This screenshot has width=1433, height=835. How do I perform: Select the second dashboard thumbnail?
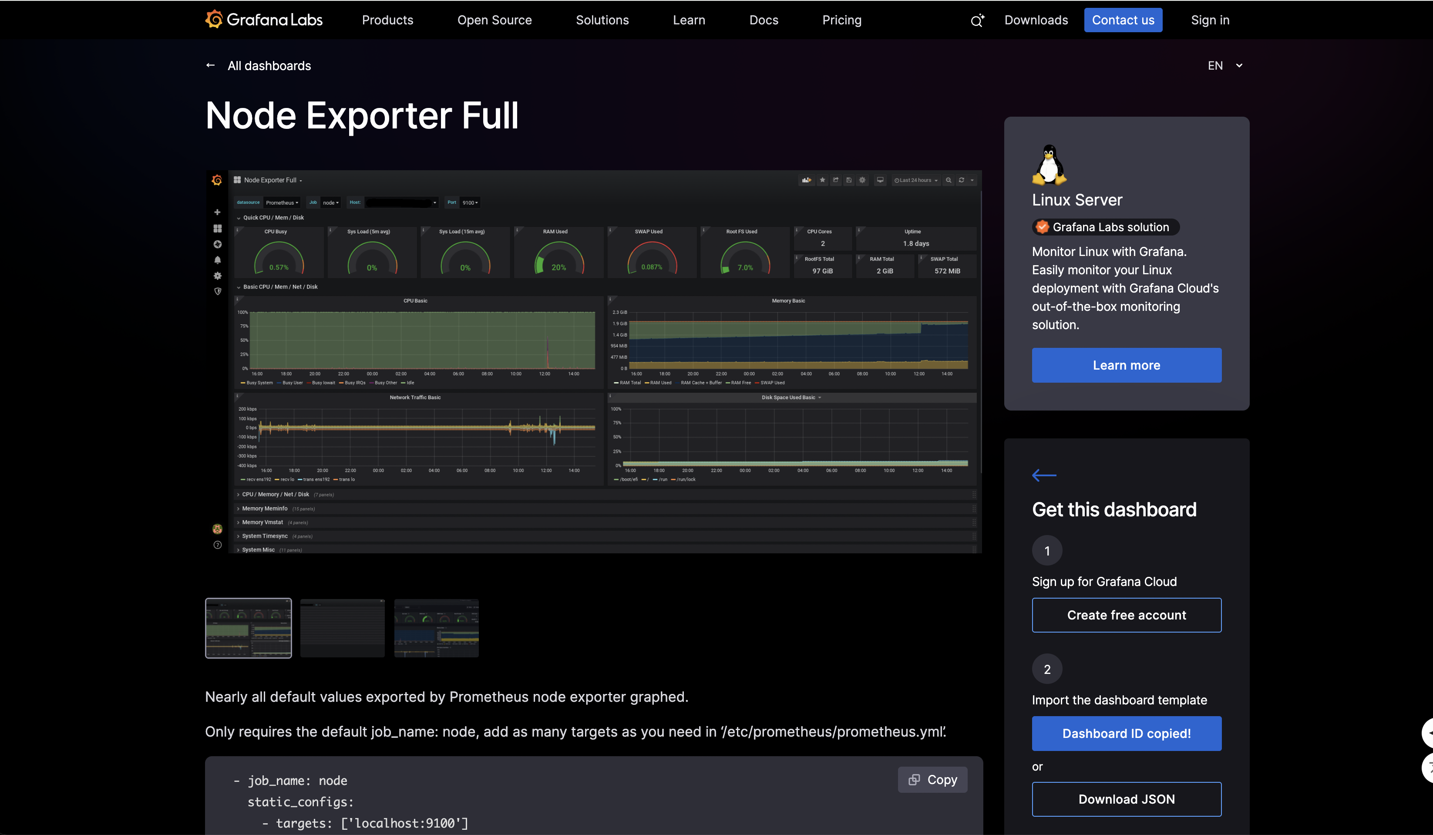click(x=342, y=628)
